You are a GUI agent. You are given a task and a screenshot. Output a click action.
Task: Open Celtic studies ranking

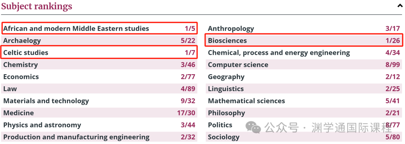[99, 52]
